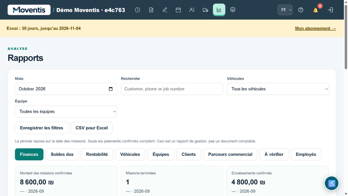Open the À vérifier tab

(274, 154)
